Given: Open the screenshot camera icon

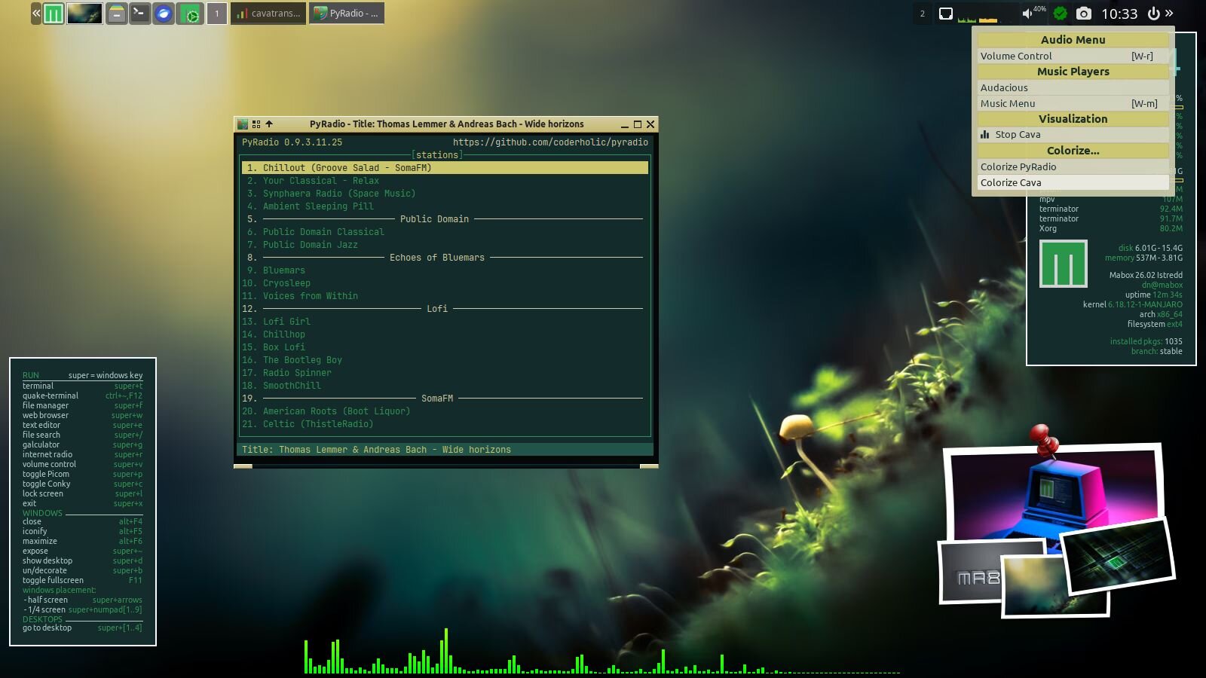Looking at the screenshot, I should pos(1083,14).
